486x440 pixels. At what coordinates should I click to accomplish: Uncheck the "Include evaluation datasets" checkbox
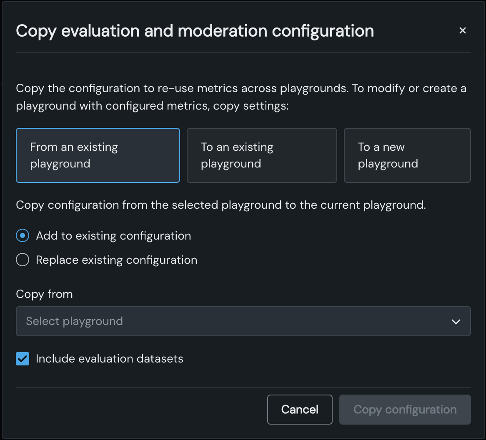point(23,359)
